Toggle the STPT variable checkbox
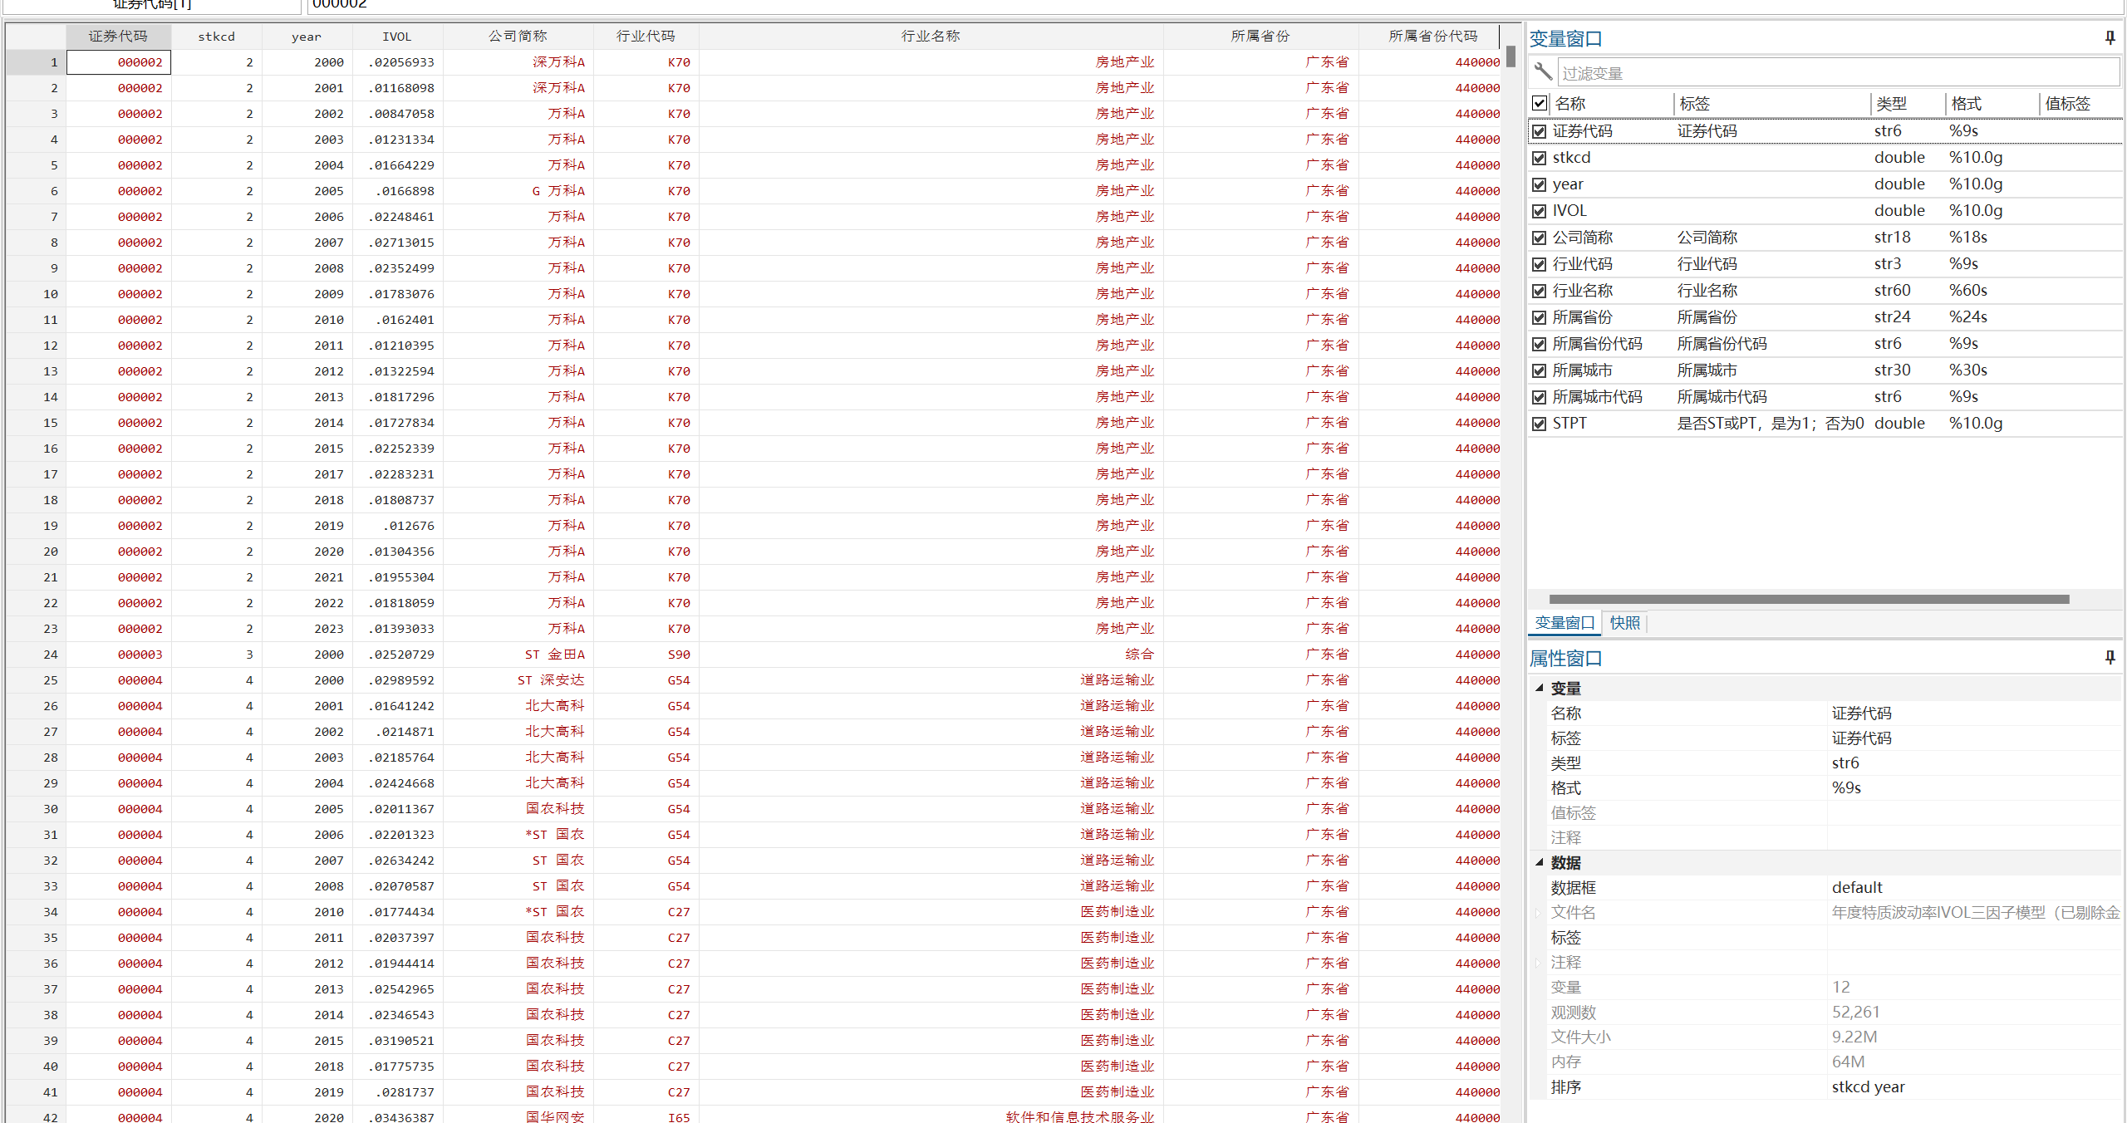Viewport: 2127px width, 1123px height. [1540, 424]
